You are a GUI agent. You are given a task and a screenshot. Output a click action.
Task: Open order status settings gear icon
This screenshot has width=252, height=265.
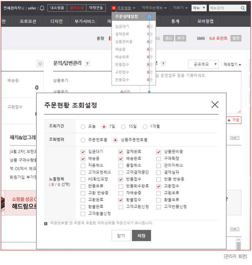[149, 16]
